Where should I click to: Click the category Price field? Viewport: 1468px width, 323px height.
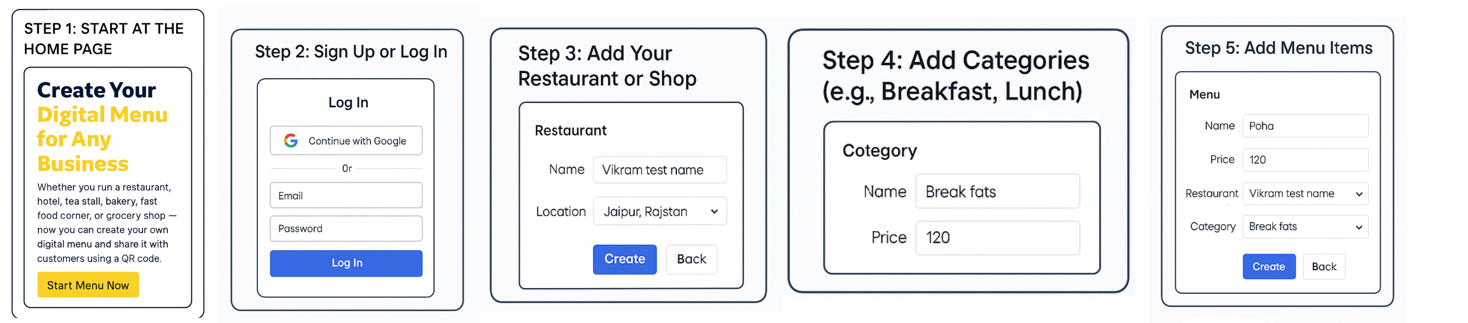coord(997,237)
